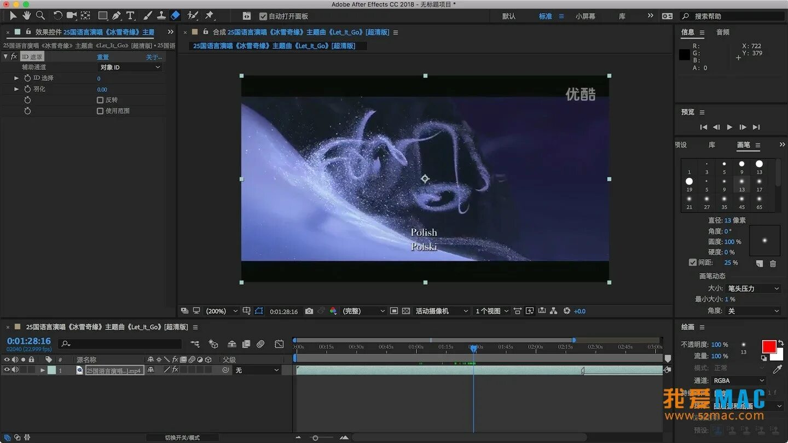Enable the 反转 checkbox
This screenshot has width=788, height=443.
click(100, 100)
